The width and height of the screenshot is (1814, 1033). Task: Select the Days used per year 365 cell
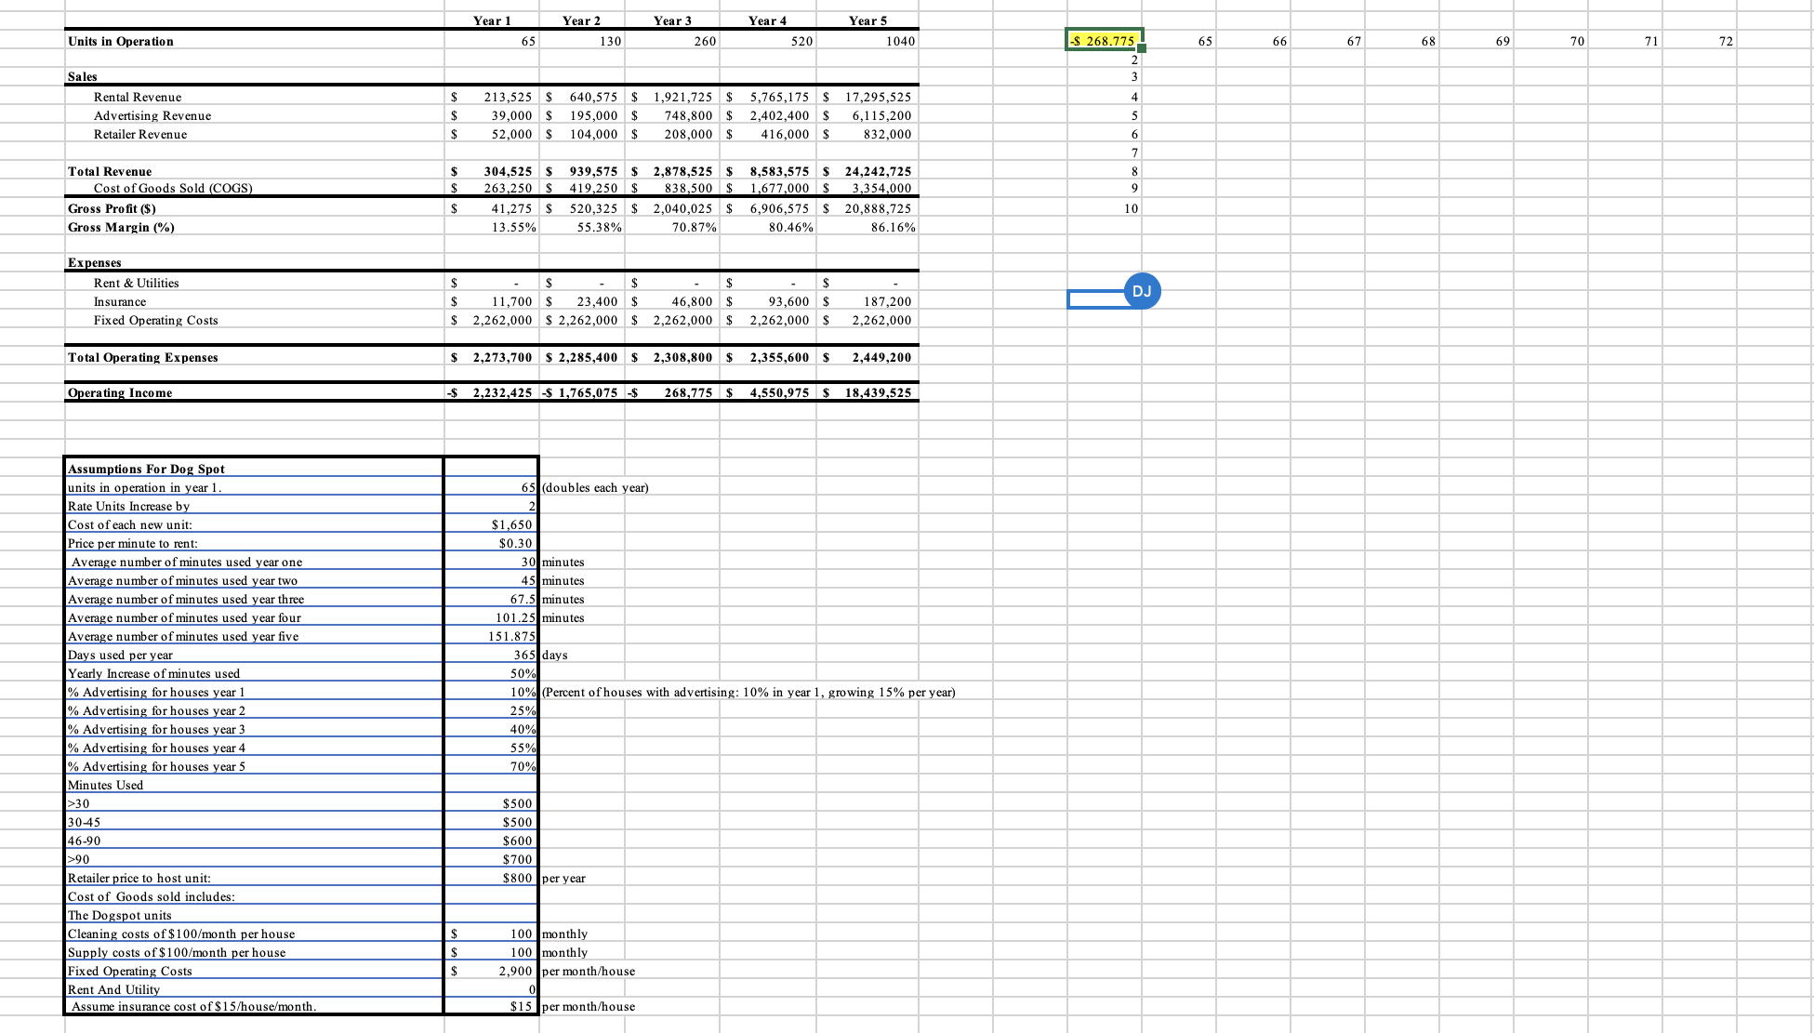point(490,655)
